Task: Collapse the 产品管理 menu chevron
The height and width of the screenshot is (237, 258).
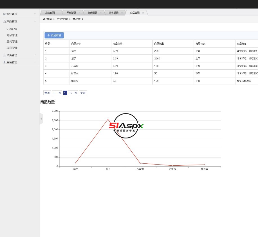Action: [35, 21]
